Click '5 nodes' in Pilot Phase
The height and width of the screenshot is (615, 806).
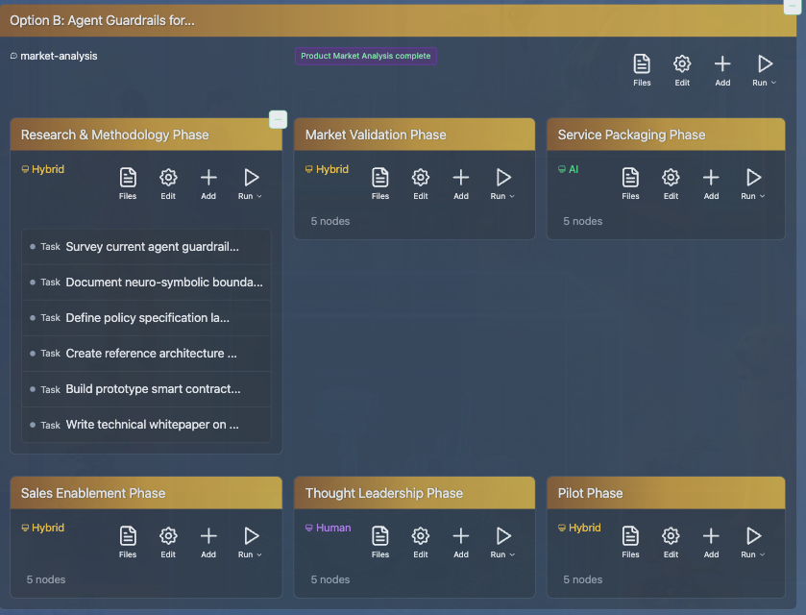pos(582,579)
